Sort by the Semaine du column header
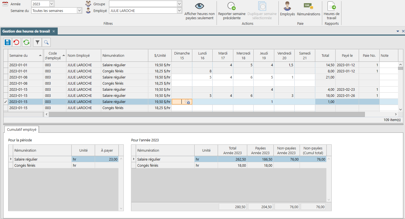This screenshot has width=405, height=219. [26, 55]
